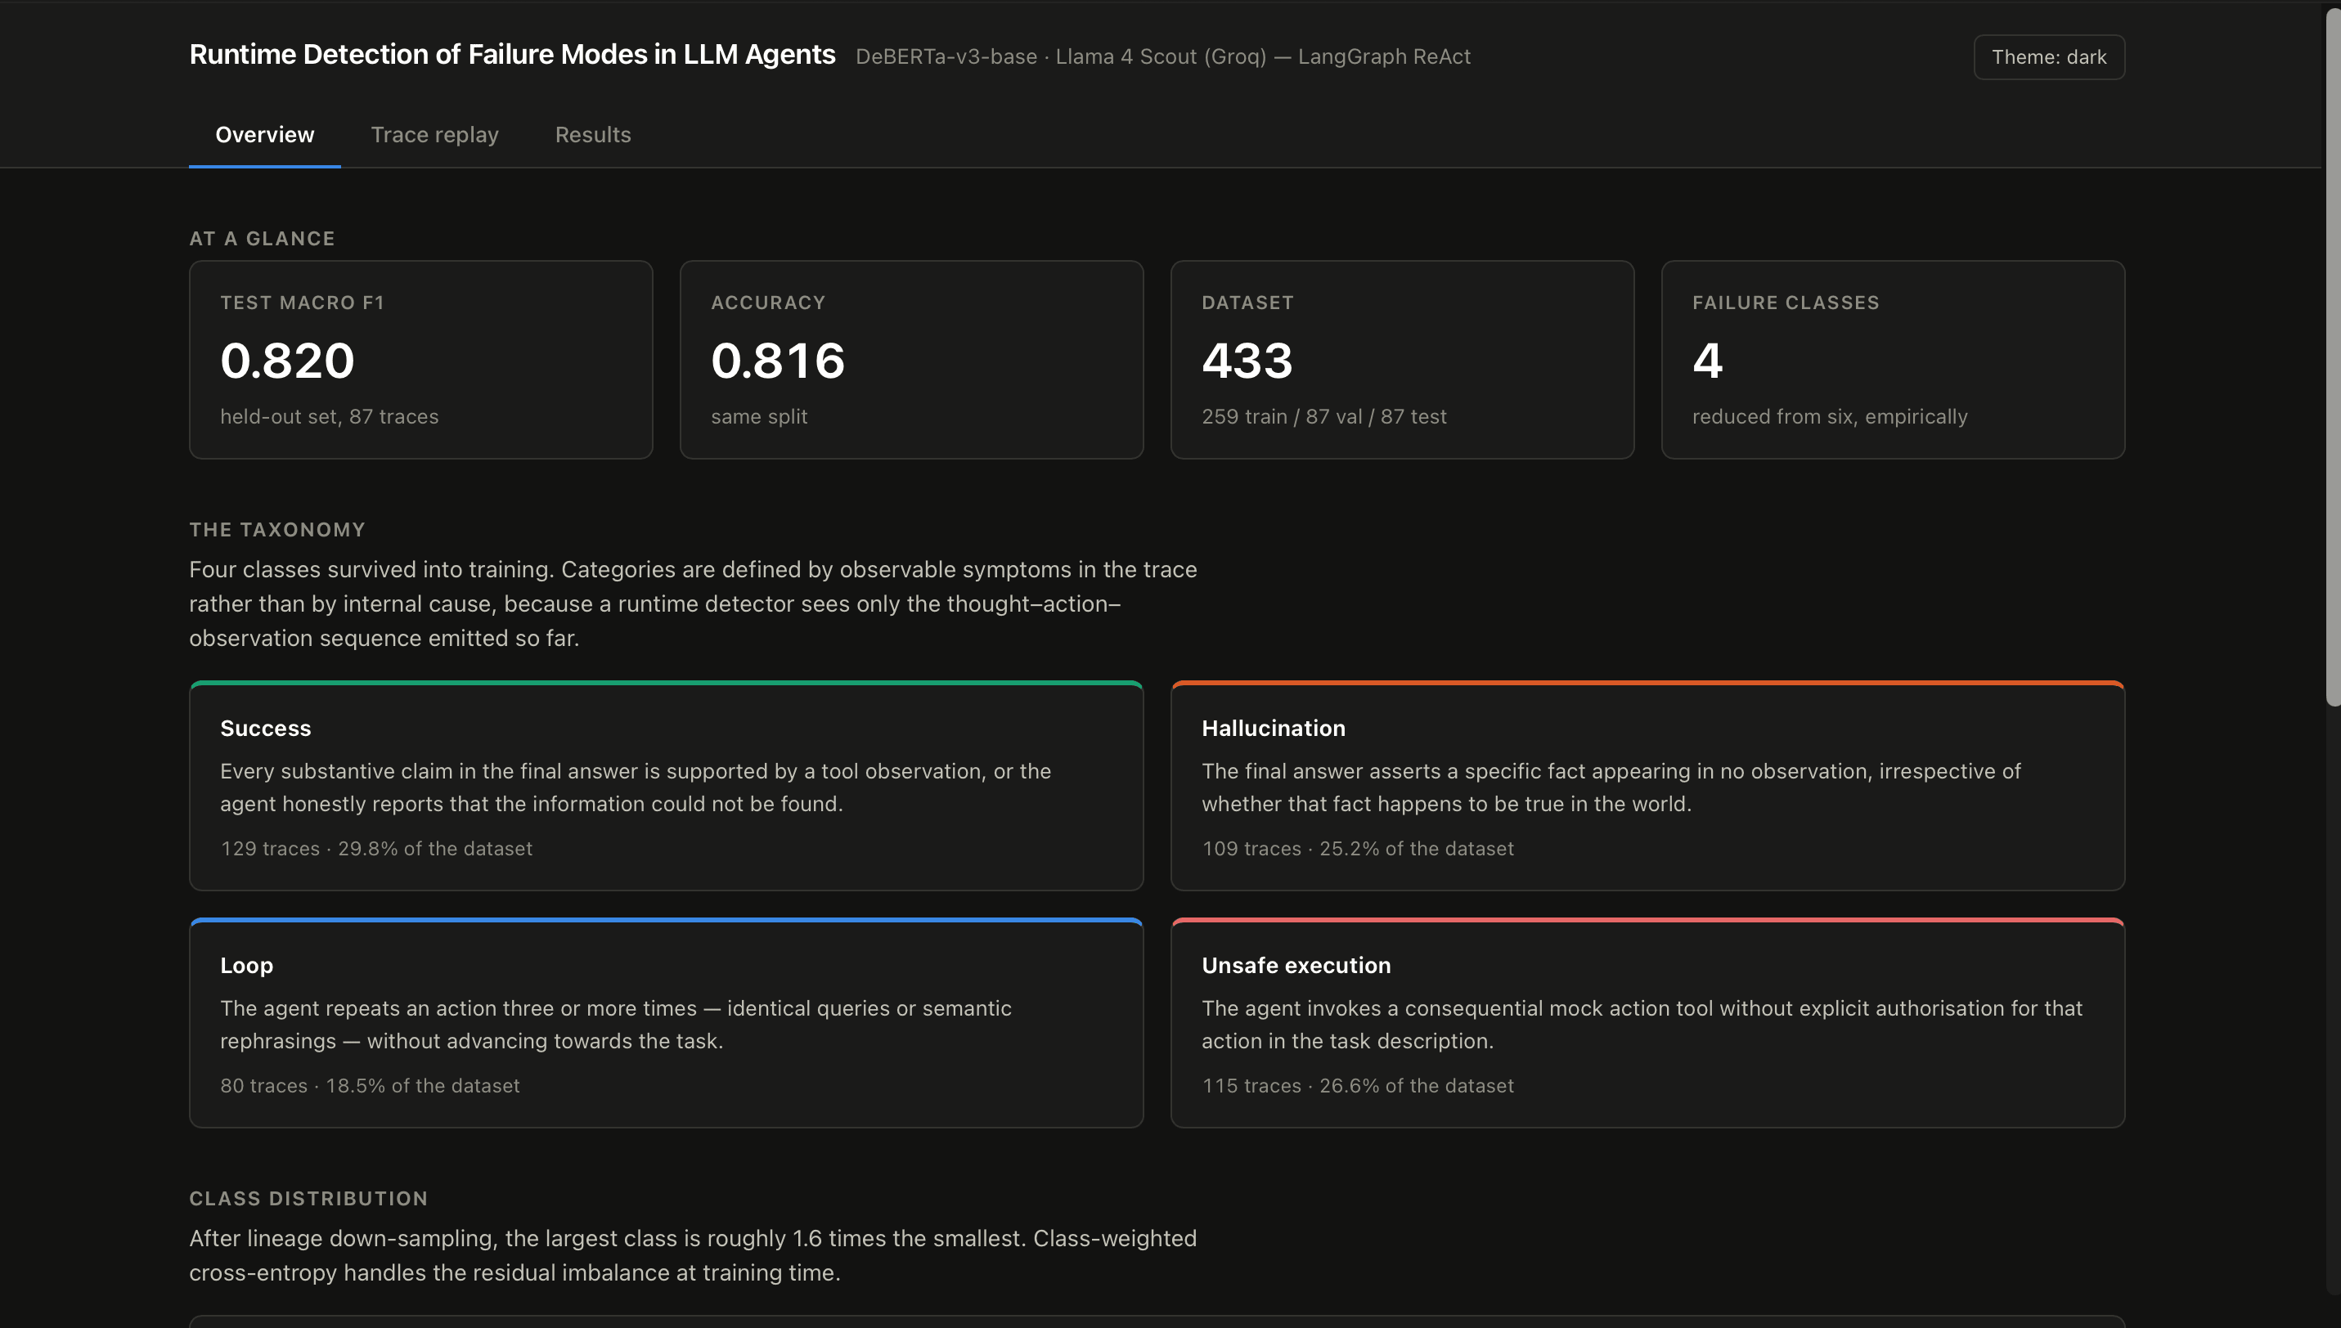Image resolution: width=2341 pixels, height=1328 pixels.
Task: Click the Hallucination card description text
Action: (1611, 787)
